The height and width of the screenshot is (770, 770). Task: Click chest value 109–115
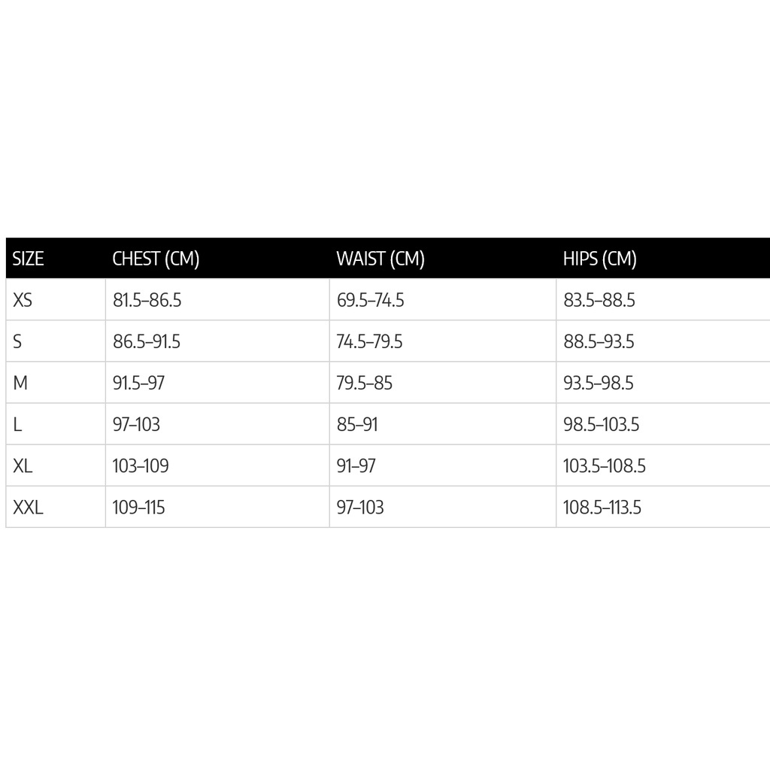tap(139, 507)
